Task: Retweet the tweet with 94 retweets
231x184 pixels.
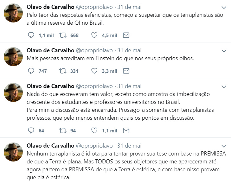Action: click(63, 130)
